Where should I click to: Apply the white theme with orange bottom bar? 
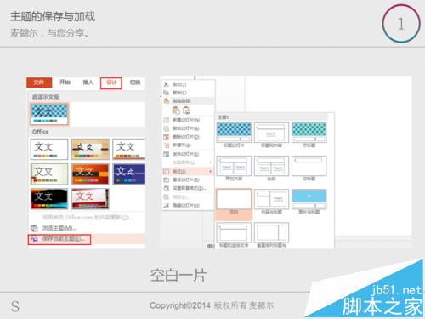click(129, 149)
